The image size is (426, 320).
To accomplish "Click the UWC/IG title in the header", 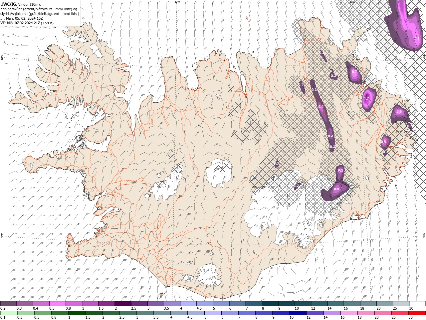I will click(8, 4).
